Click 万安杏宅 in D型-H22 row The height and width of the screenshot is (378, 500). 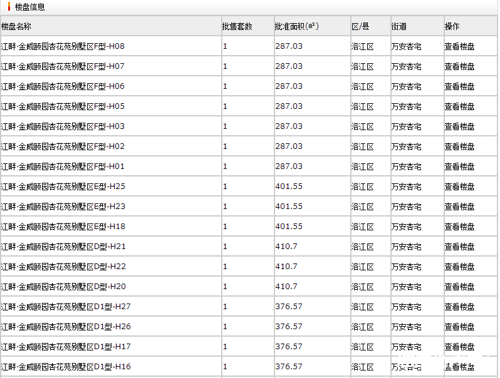[406, 267]
